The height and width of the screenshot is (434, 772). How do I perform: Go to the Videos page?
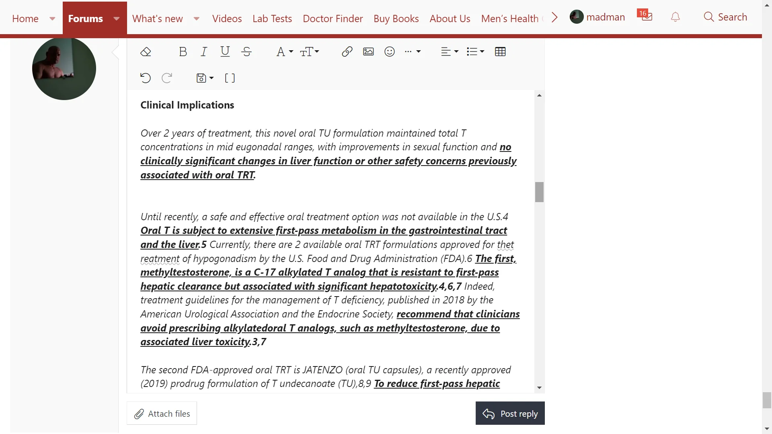pos(227,18)
